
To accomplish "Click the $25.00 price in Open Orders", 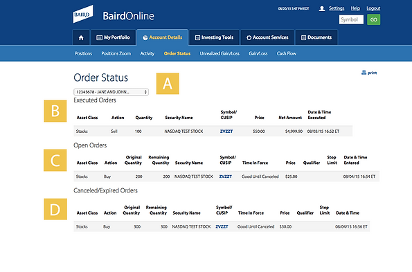I will [x=291, y=176].
